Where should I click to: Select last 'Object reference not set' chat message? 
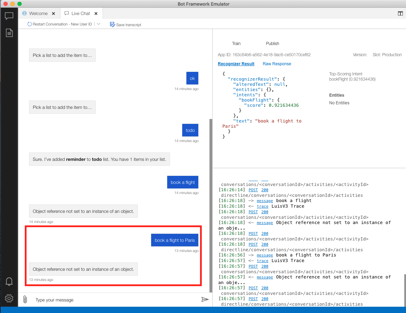point(83,269)
